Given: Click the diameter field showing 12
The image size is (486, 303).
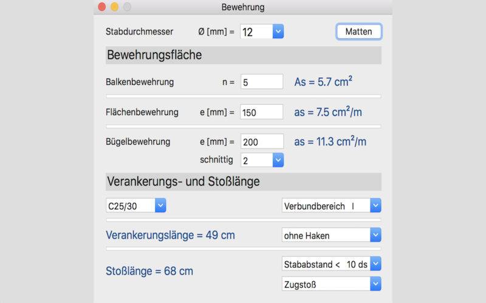Looking at the screenshot, I should tap(256, 32).
